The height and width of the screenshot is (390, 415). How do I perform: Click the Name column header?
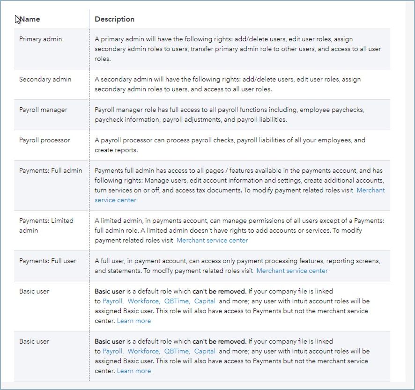[x=30, y=19]
